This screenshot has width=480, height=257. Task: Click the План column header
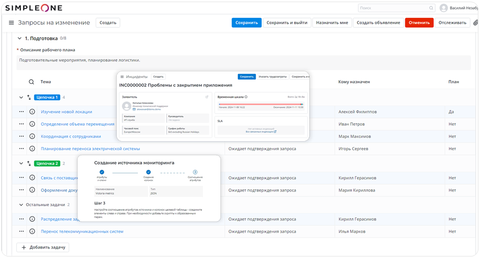tap(454, 82)
